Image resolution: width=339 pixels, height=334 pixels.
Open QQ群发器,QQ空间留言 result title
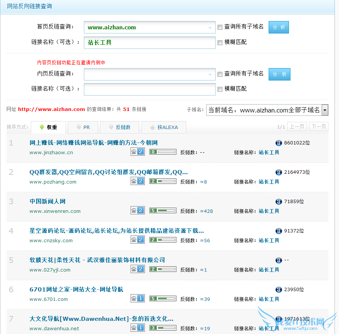pyautogui.click(x=108, y=172)
